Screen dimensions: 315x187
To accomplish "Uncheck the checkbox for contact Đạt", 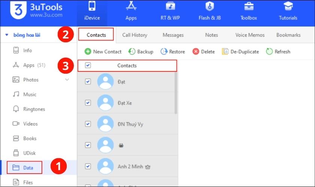I will pyautogui.click(x=88, y=82).
